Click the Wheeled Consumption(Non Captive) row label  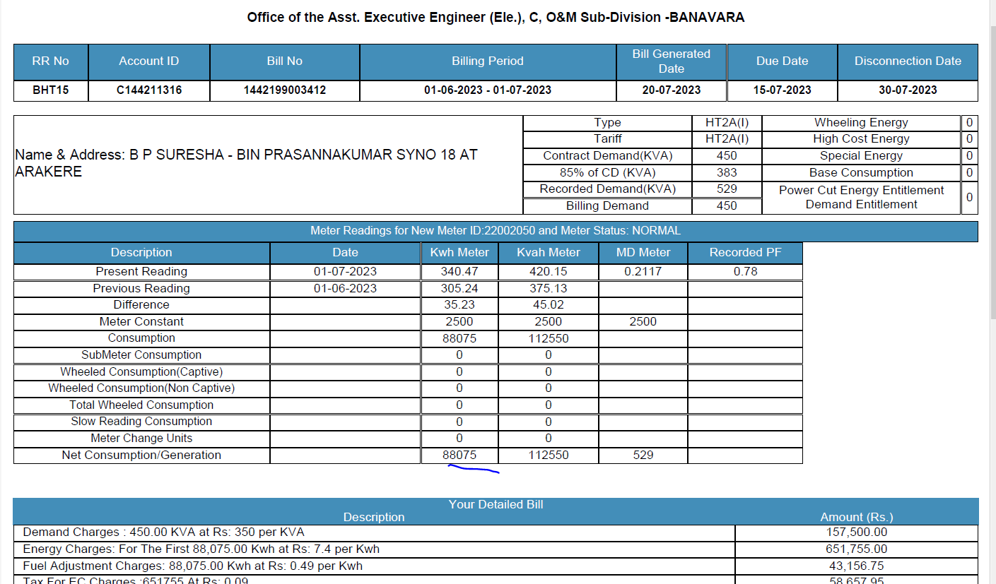point(141,388)
